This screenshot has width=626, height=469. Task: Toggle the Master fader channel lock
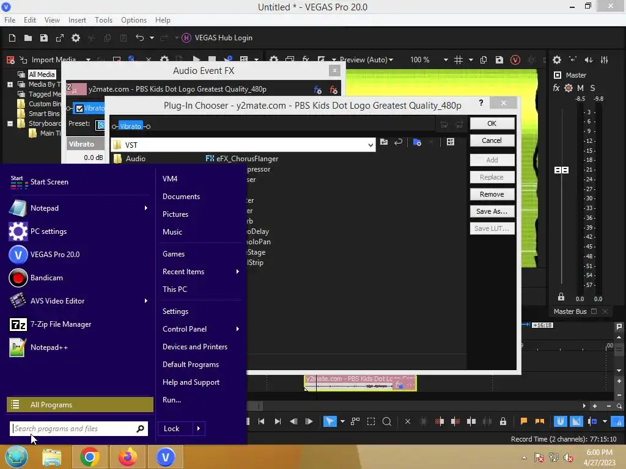point(561,297)
